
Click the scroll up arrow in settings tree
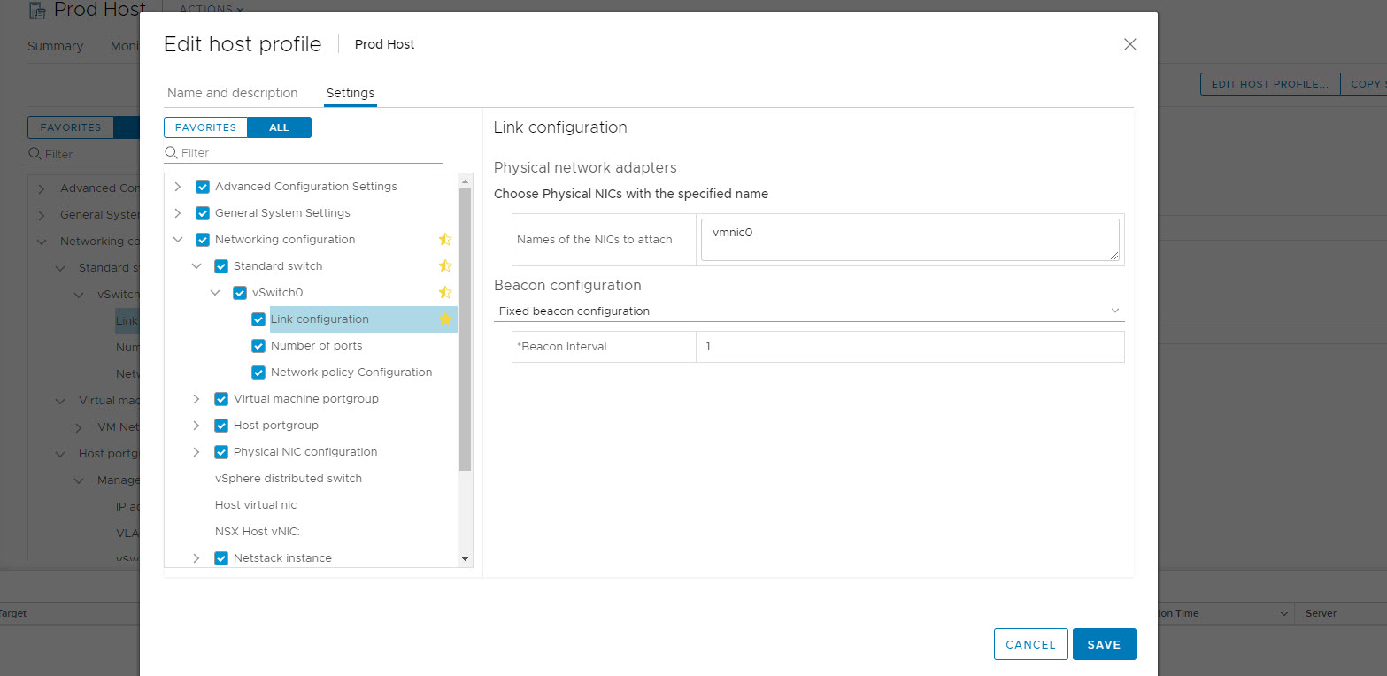point(465,181)
